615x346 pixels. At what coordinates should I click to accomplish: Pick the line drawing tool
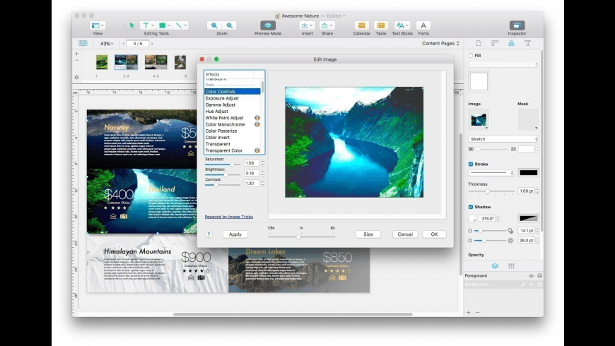181,25
